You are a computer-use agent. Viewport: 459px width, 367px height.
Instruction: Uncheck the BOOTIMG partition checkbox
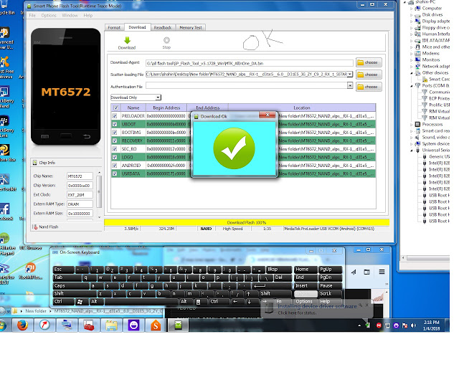pos(115,133)
